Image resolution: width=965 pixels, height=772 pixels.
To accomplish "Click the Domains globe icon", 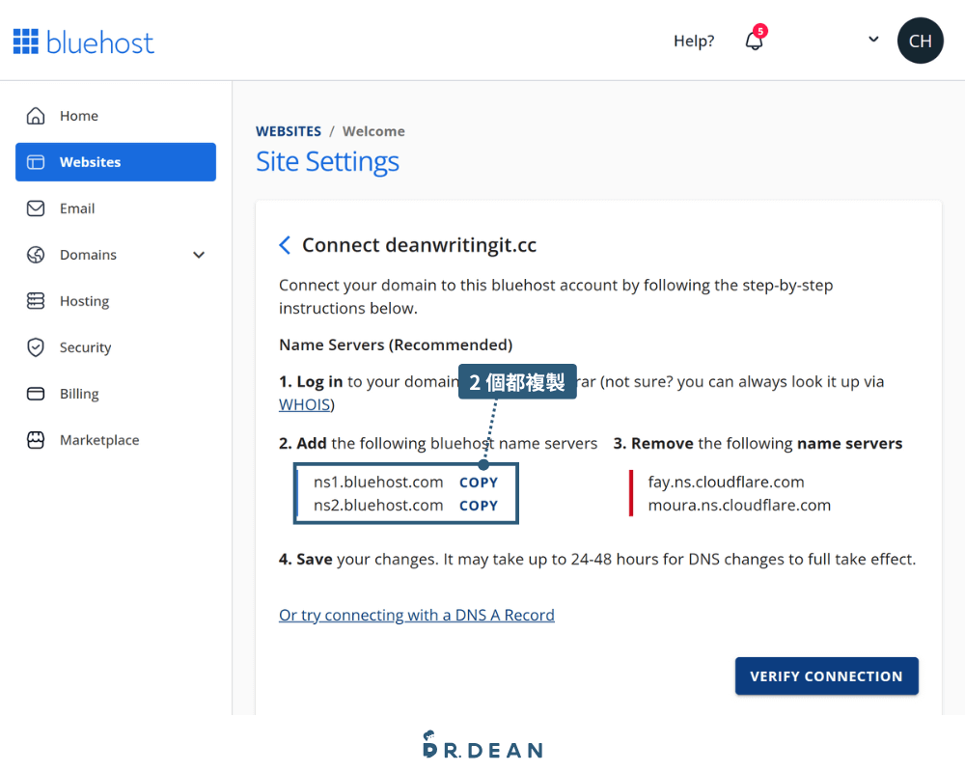I will [36, 254].
